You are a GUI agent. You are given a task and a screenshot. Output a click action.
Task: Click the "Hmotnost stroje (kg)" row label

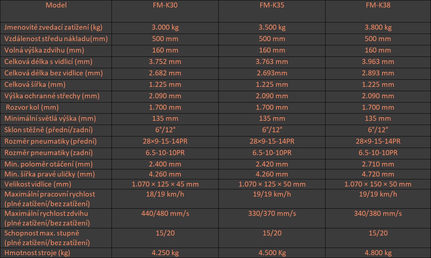[x=37, y=253]
